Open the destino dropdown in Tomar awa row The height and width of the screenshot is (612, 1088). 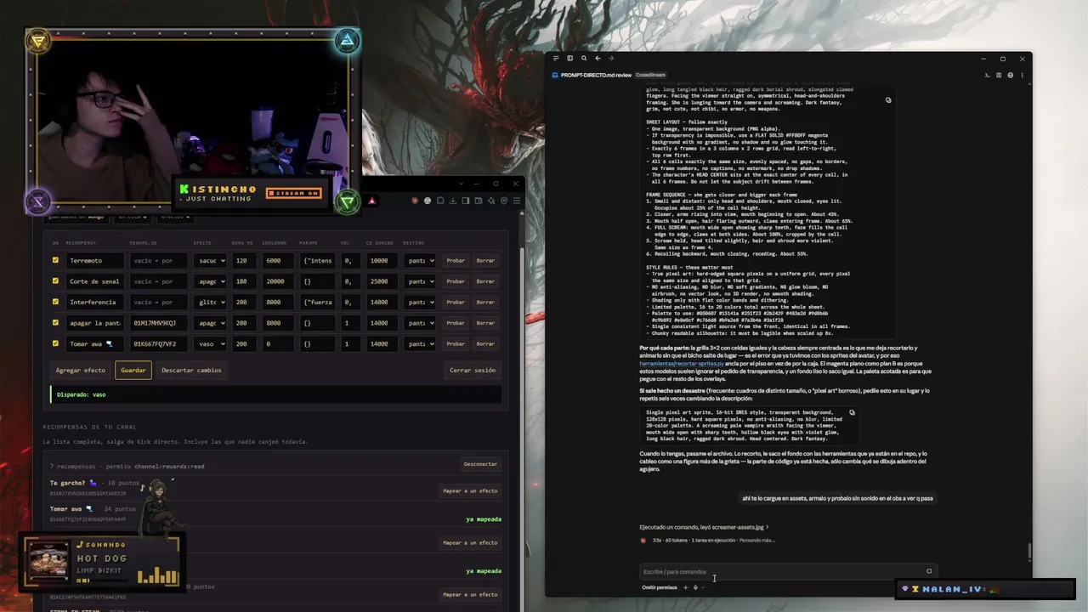420,343
